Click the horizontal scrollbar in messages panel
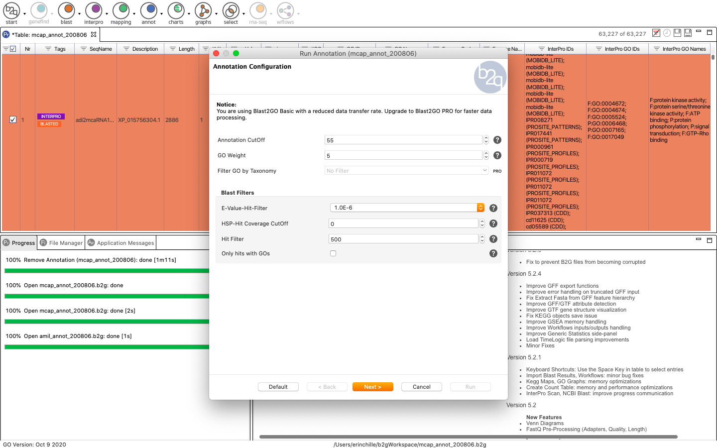Viewport: 717px width, 448px height. pyautogui.click(x=468, y=437)
